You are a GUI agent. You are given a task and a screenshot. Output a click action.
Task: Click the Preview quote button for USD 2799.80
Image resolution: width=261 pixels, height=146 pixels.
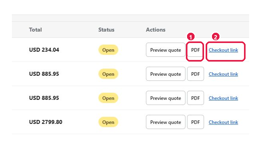166,122
